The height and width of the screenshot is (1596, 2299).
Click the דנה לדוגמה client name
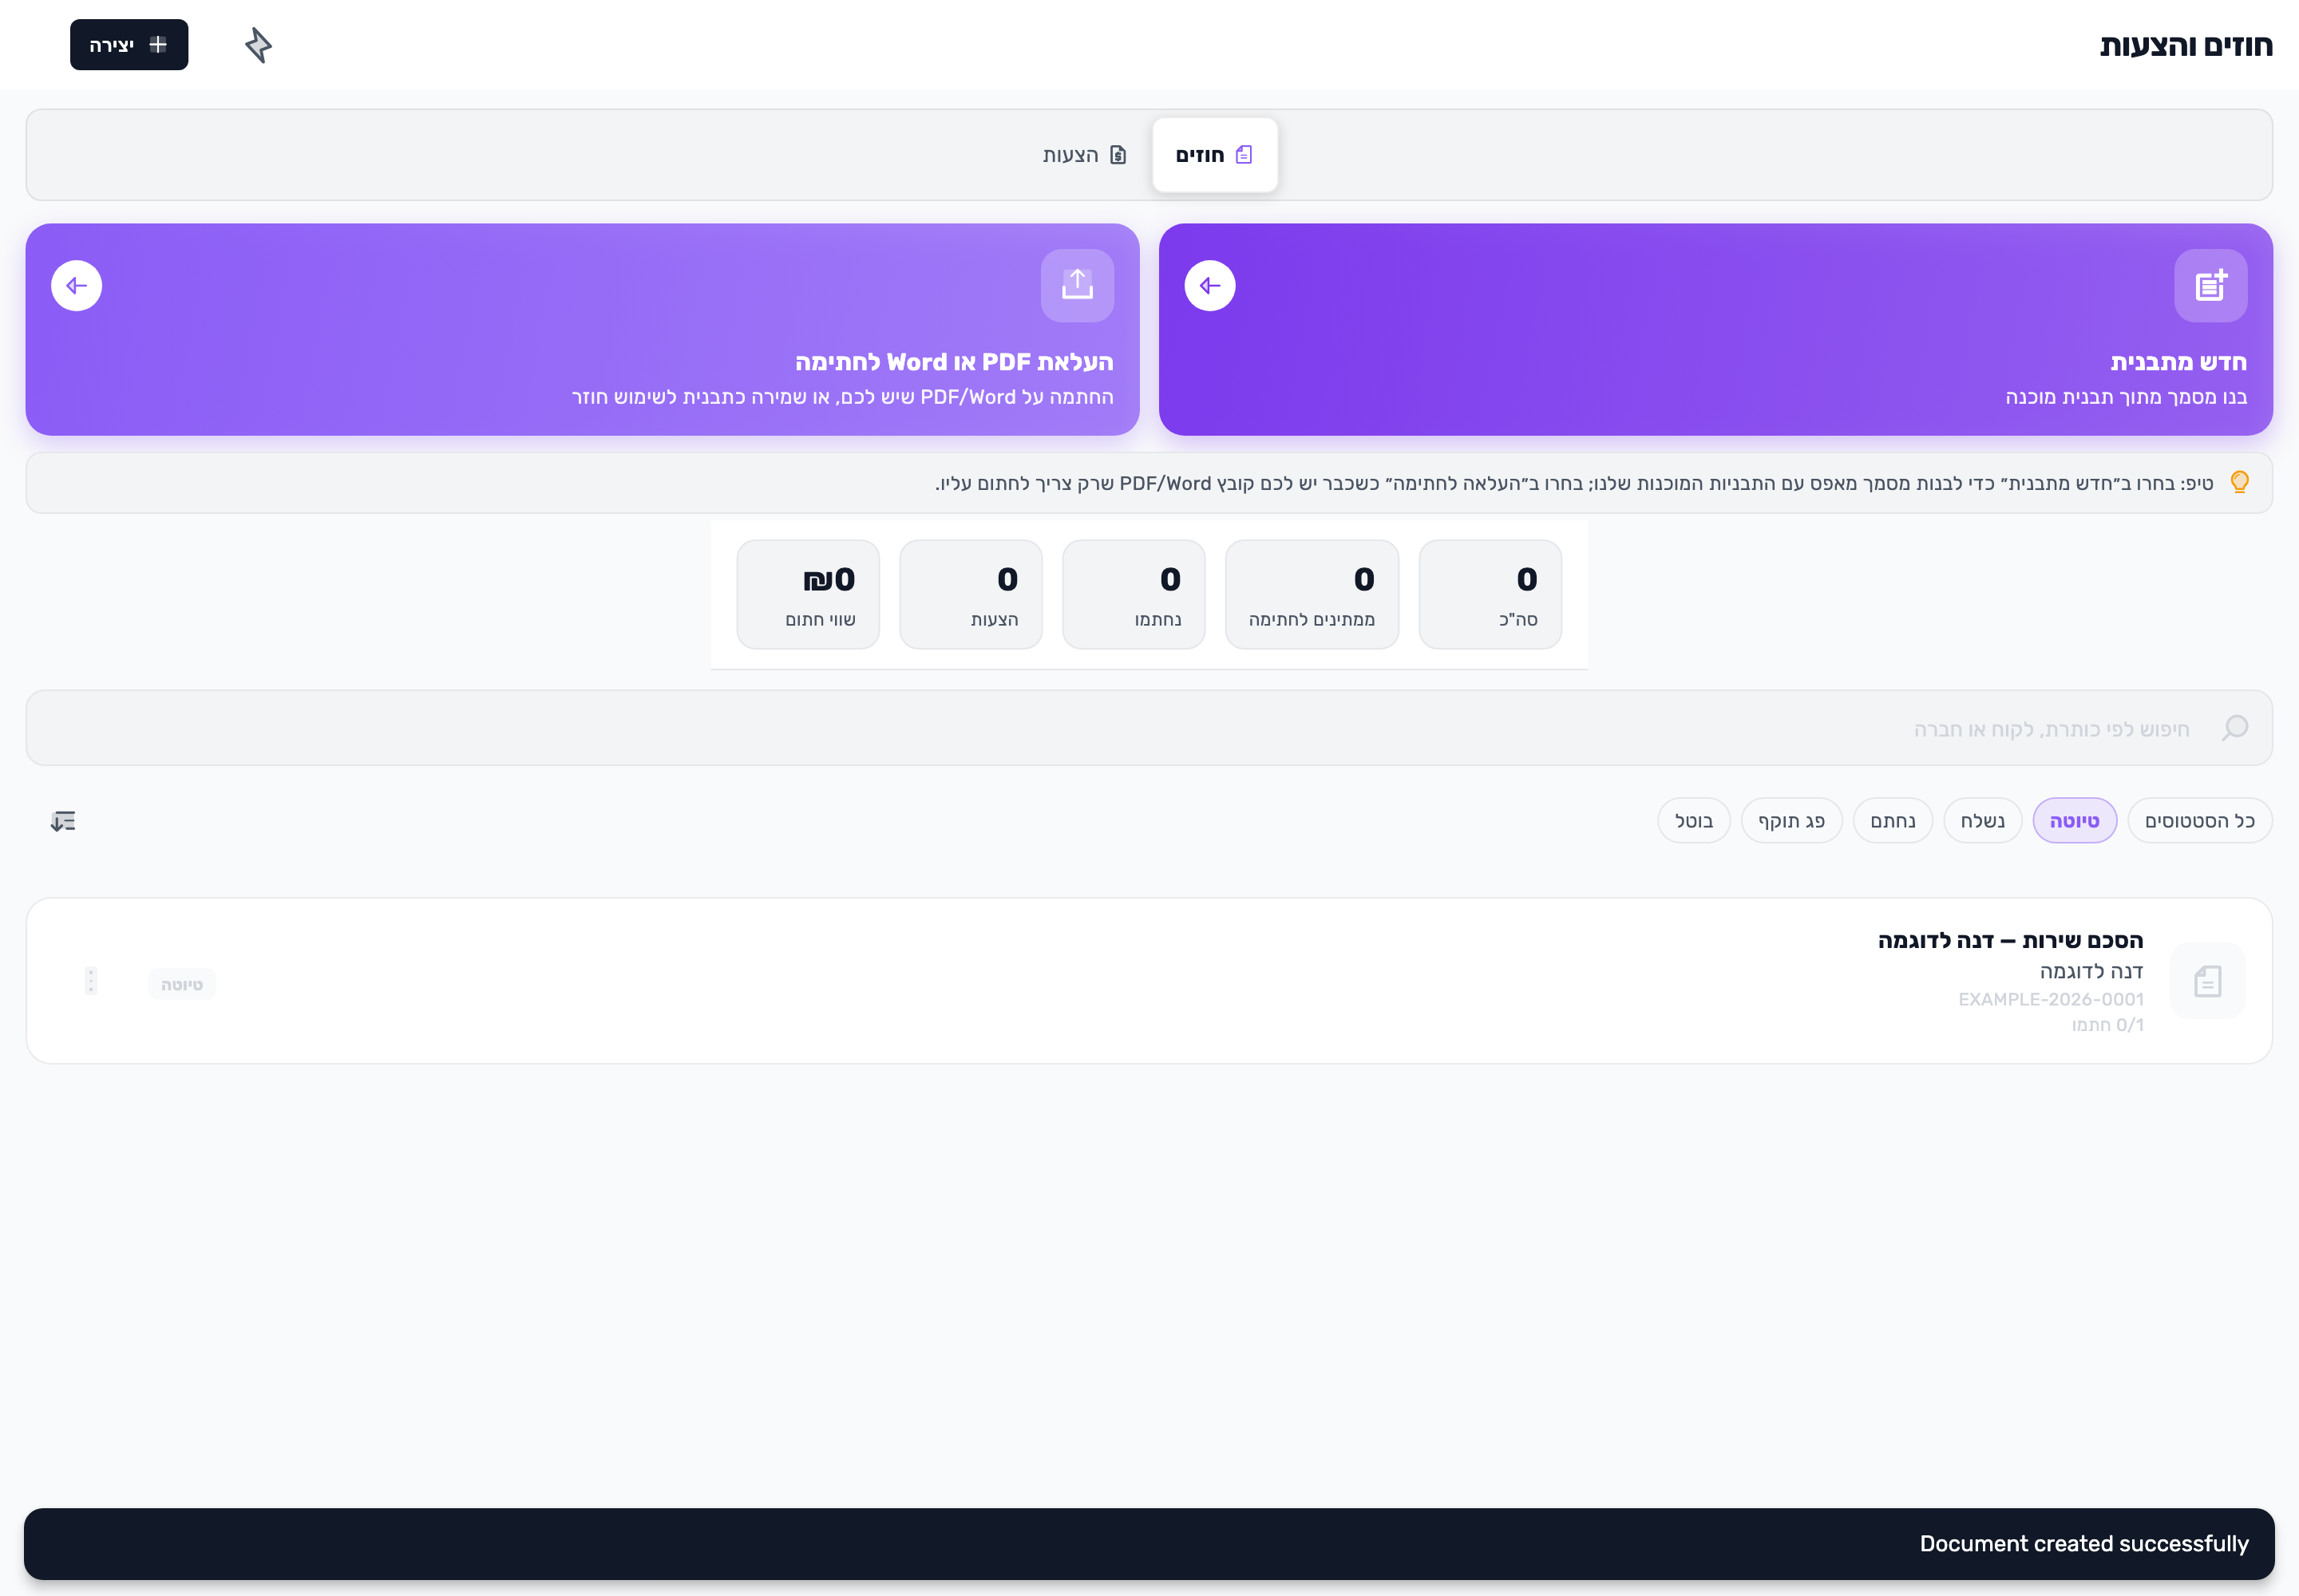(2091, 971)
